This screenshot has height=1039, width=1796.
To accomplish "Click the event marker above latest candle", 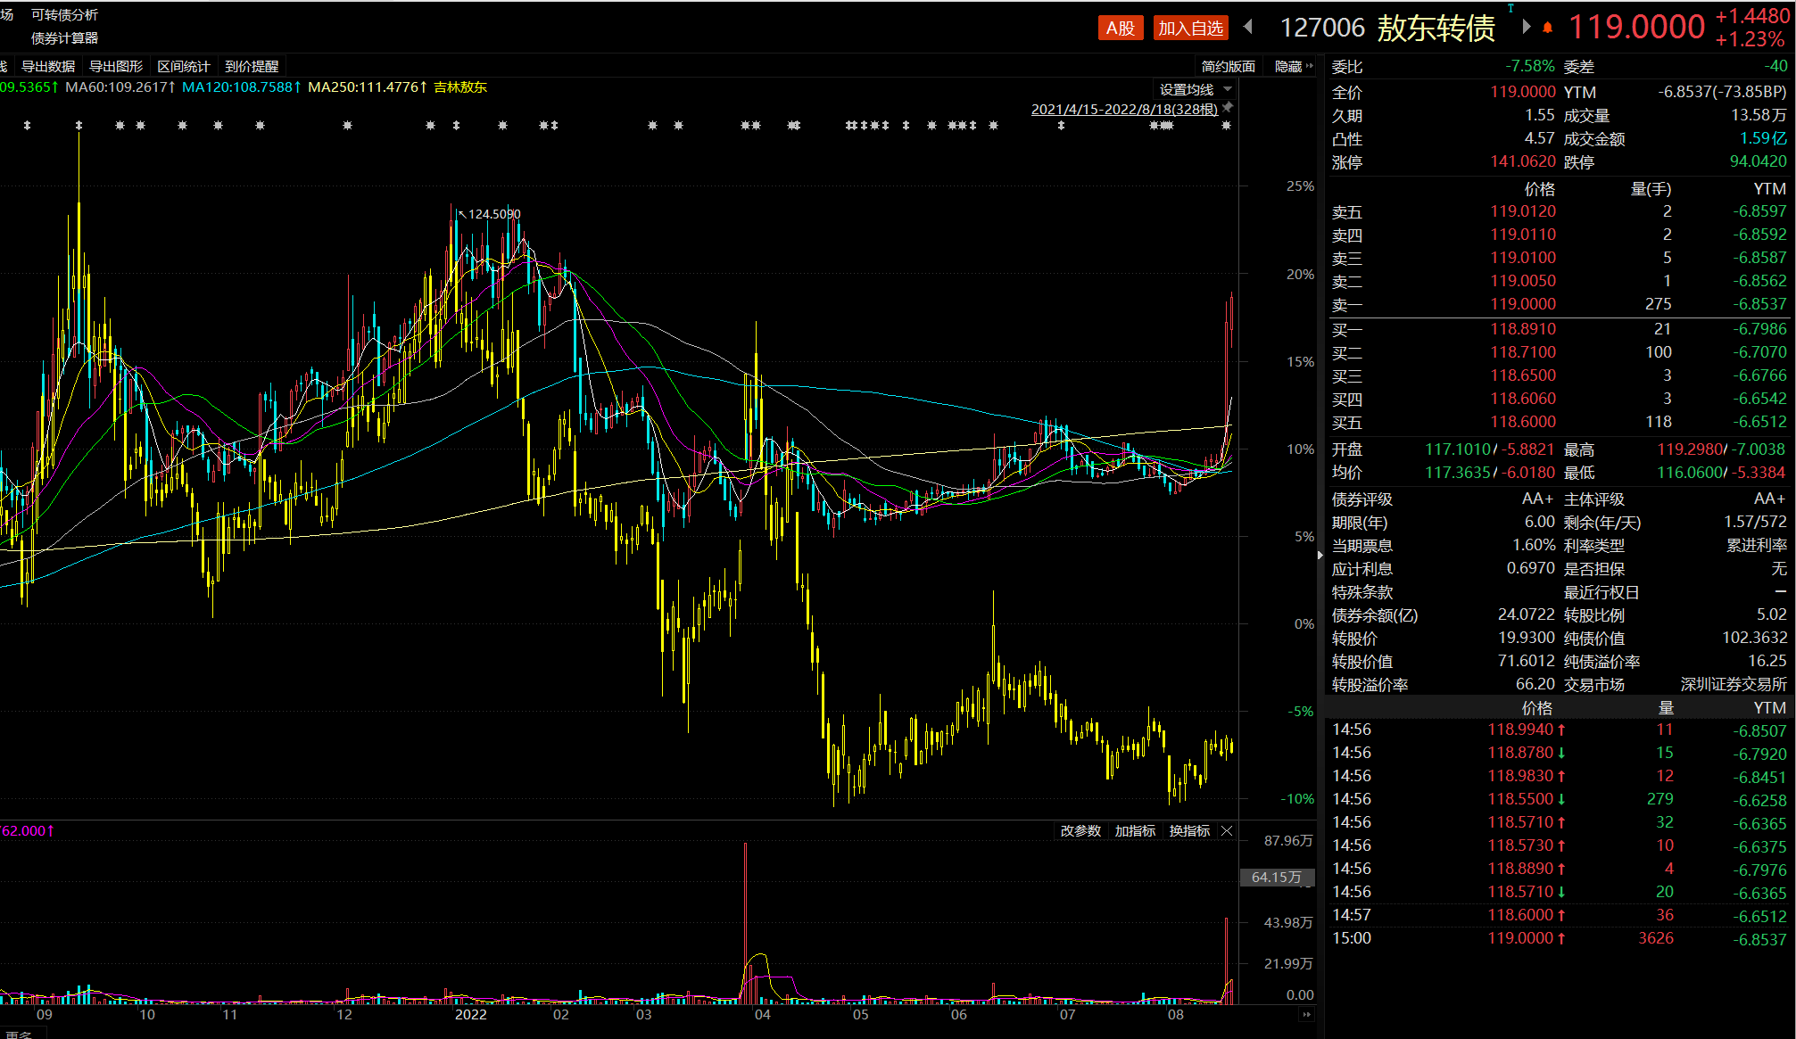I will point(1227,126).
